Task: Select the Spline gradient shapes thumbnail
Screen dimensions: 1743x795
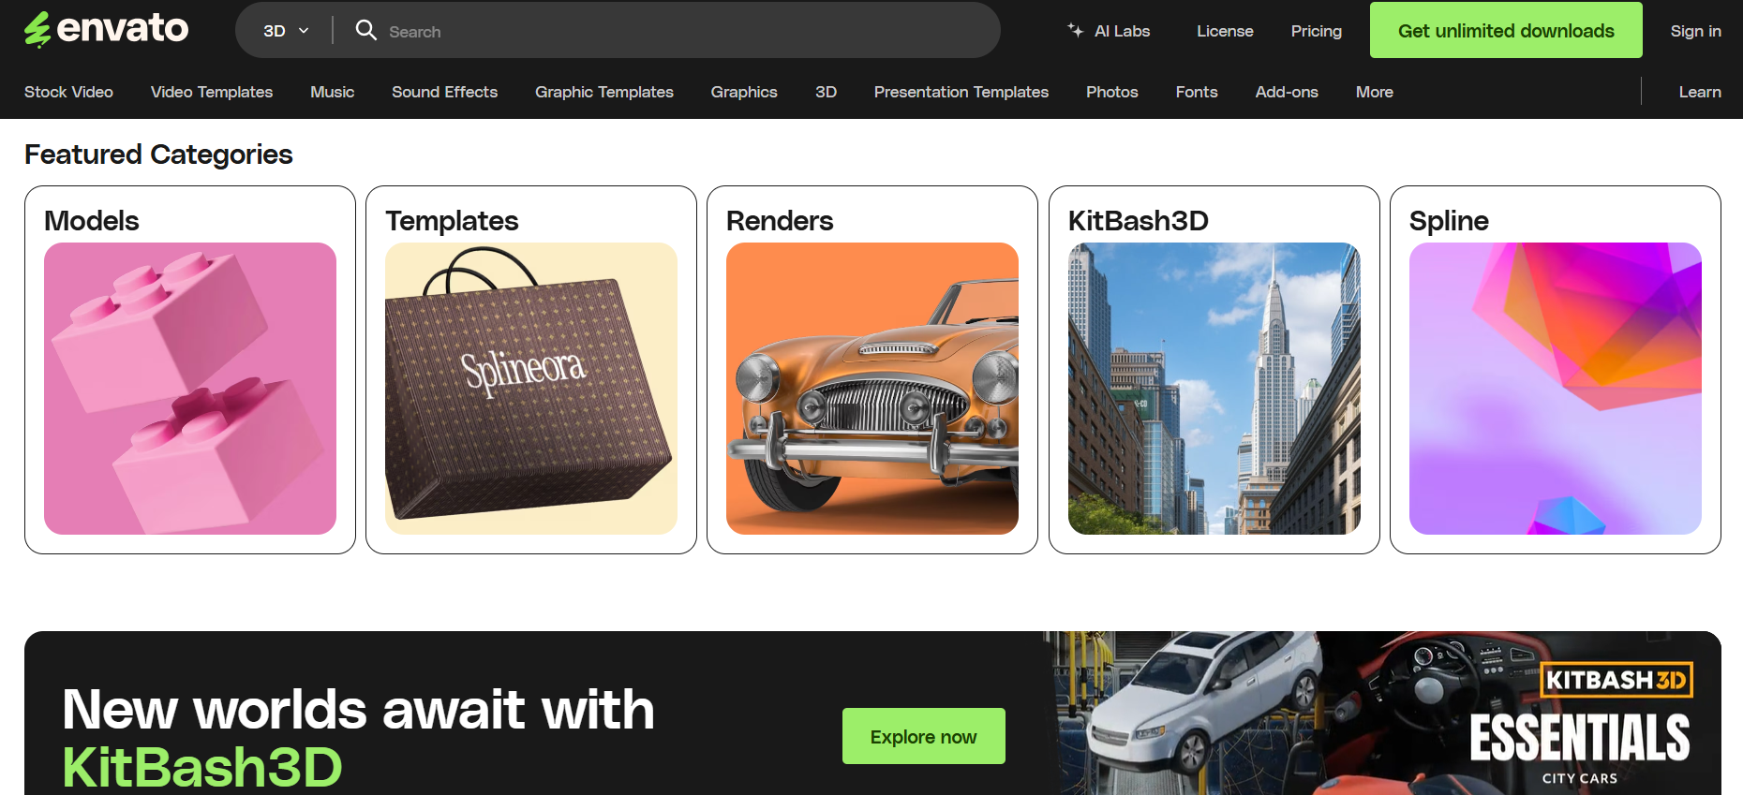Action: (x=1556, y=389)
